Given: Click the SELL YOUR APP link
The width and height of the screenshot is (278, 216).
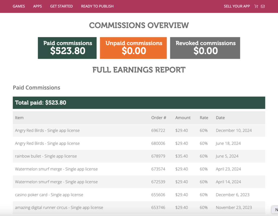Looking at the screenshot, I should (x=237, y=6).
